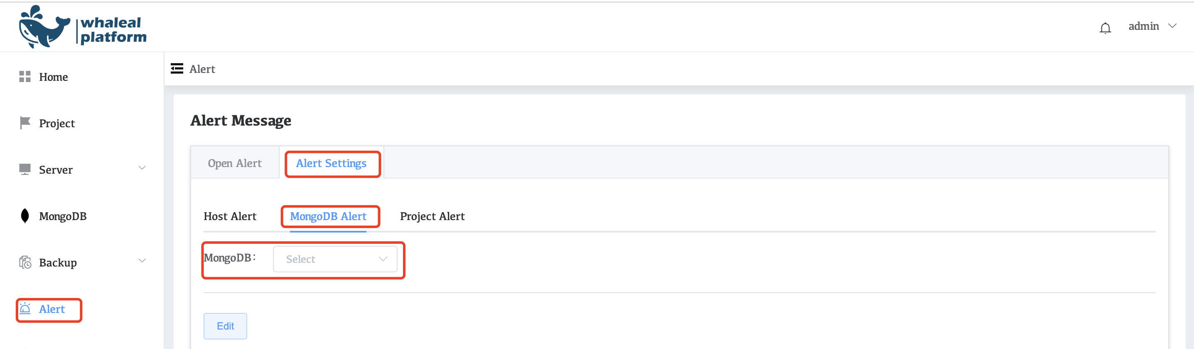Expand the Backup submenu chevron
Screen dimensions: 1194x349
tap(142, 261)
